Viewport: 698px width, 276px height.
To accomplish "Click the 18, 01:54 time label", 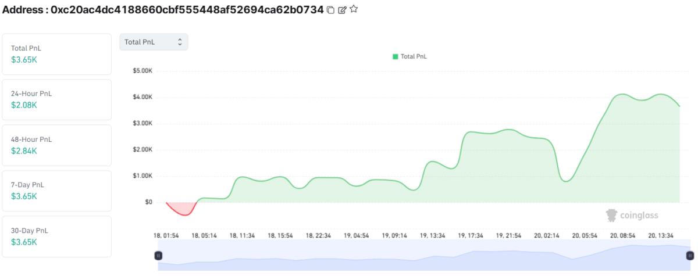I will click(166, 235).
